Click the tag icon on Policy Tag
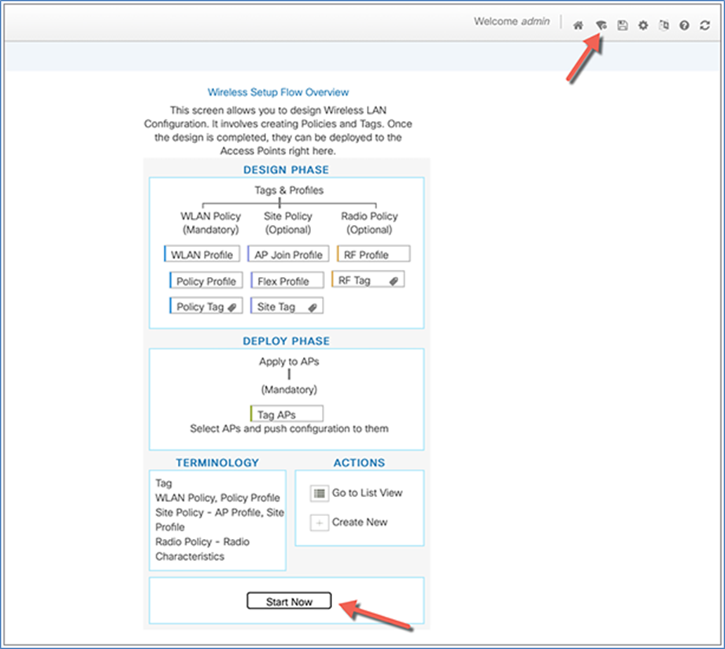Screen dimensions: 725x649 tap(232, 307)
